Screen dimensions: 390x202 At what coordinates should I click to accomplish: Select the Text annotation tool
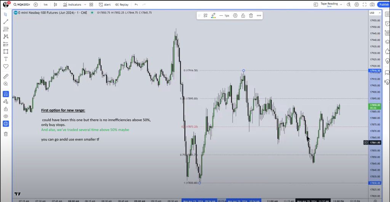pyautogui.click(x=6, y=59)
